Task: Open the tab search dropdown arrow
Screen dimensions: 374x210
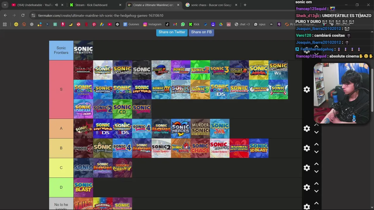Action: coord(5,5)
